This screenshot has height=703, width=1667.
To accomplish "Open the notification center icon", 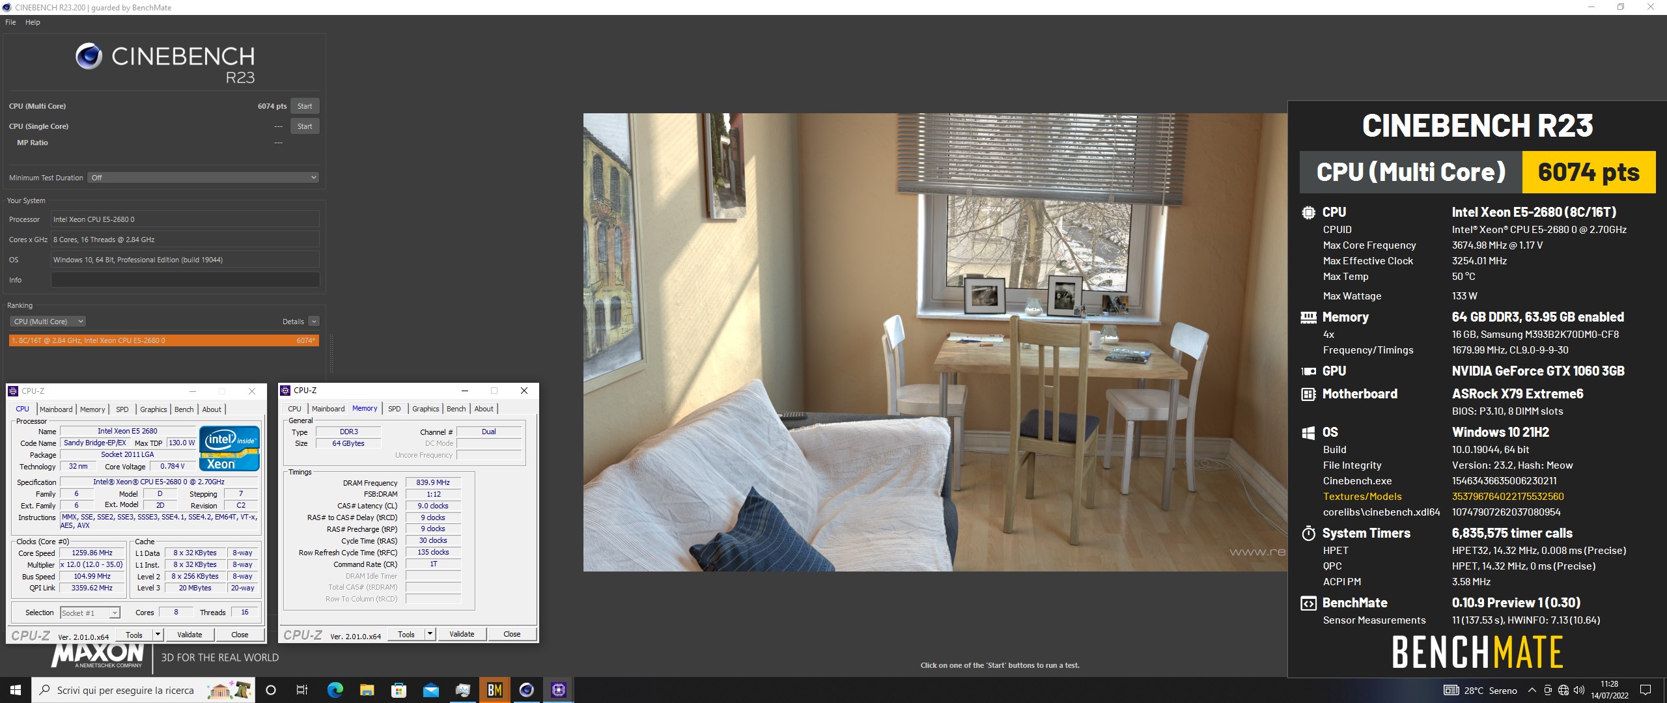I will (1646, 690).
